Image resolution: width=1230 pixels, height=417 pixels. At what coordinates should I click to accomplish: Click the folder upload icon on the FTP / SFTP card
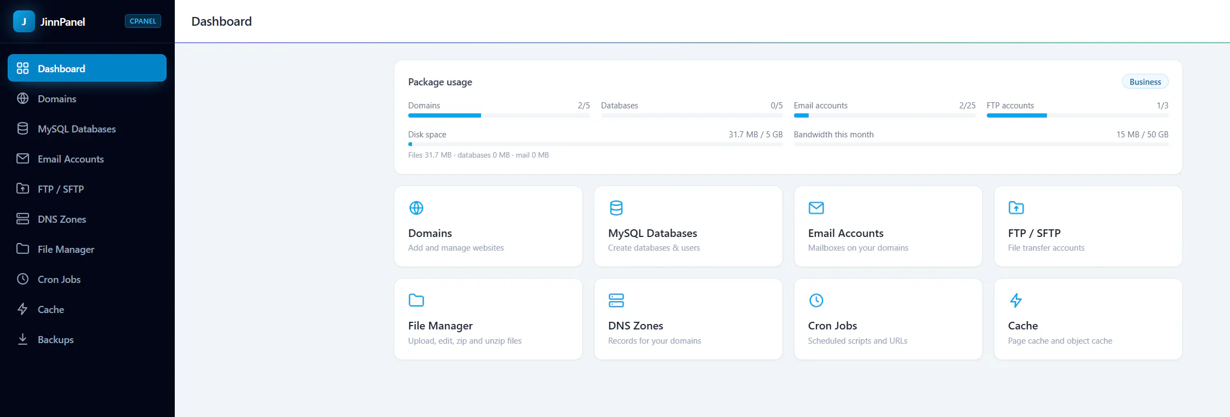point(1016,208)
